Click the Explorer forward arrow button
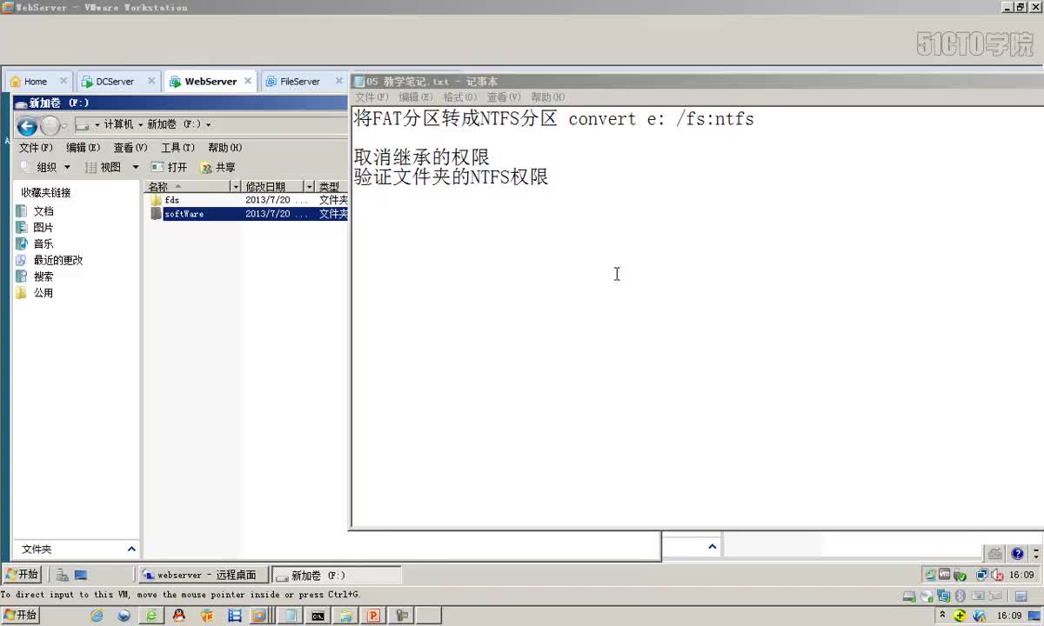 (x=50, y=126)
